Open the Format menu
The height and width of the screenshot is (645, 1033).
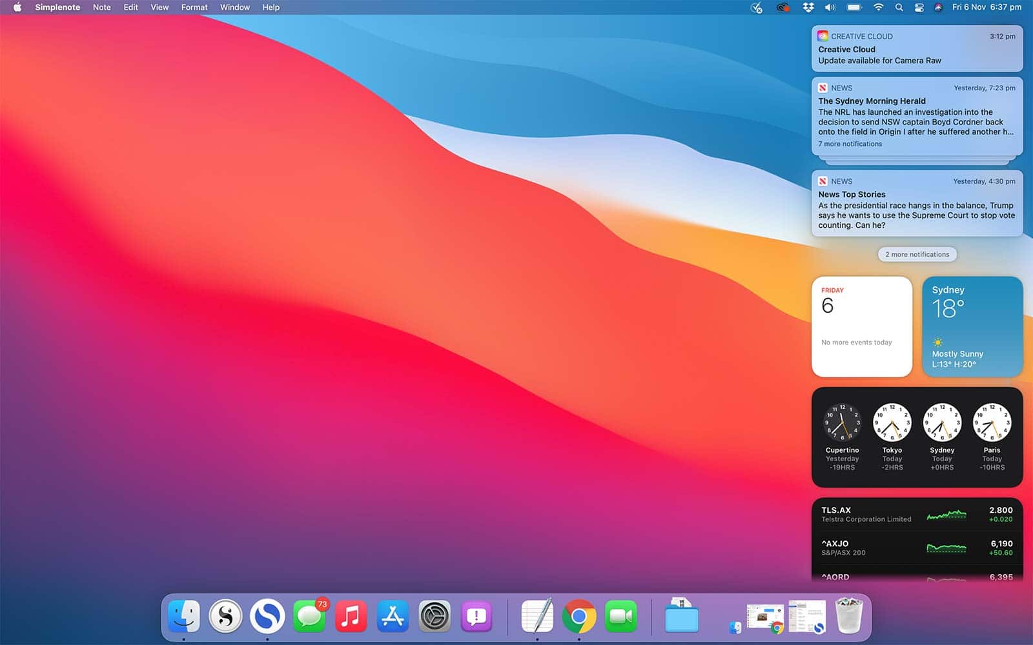click(194, 8)
